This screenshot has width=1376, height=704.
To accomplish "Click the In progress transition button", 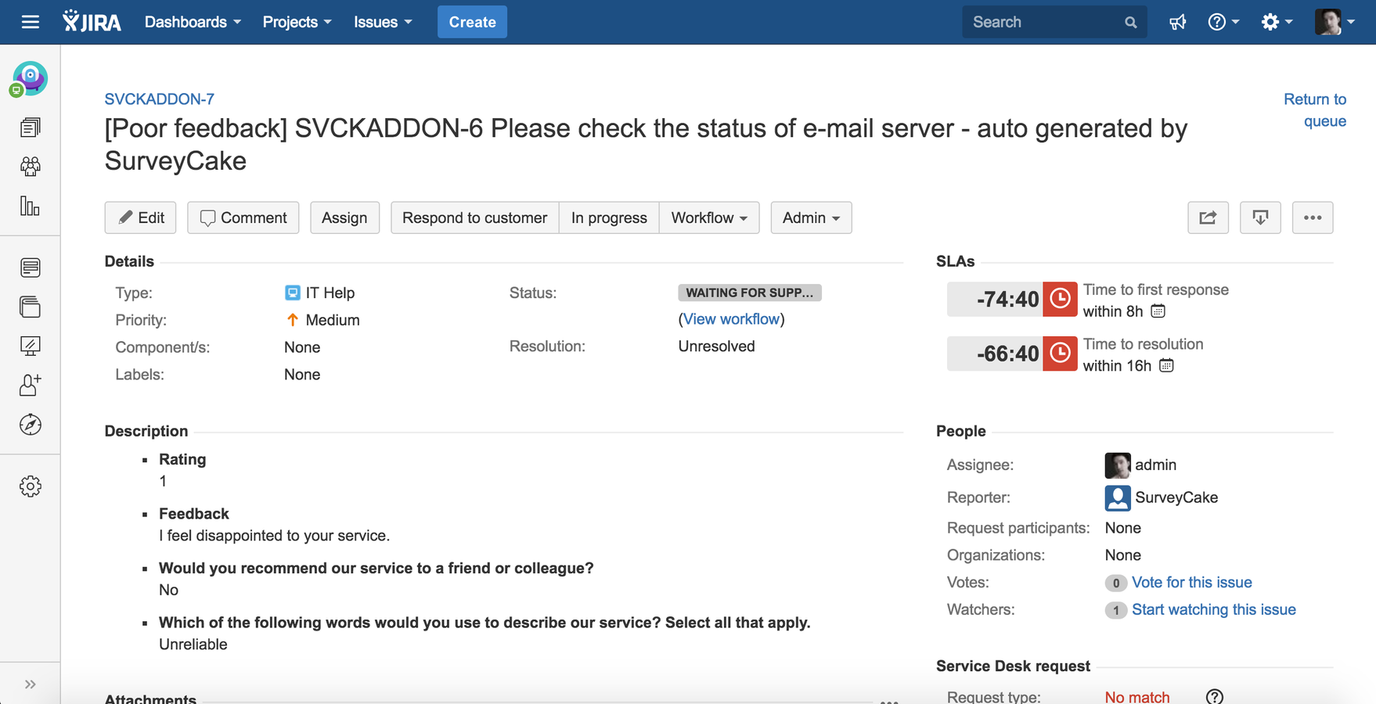I will 609,217.
